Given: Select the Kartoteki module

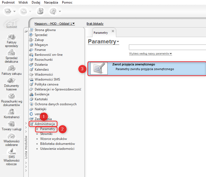Looking at the screenshot, I should (41, 99).
